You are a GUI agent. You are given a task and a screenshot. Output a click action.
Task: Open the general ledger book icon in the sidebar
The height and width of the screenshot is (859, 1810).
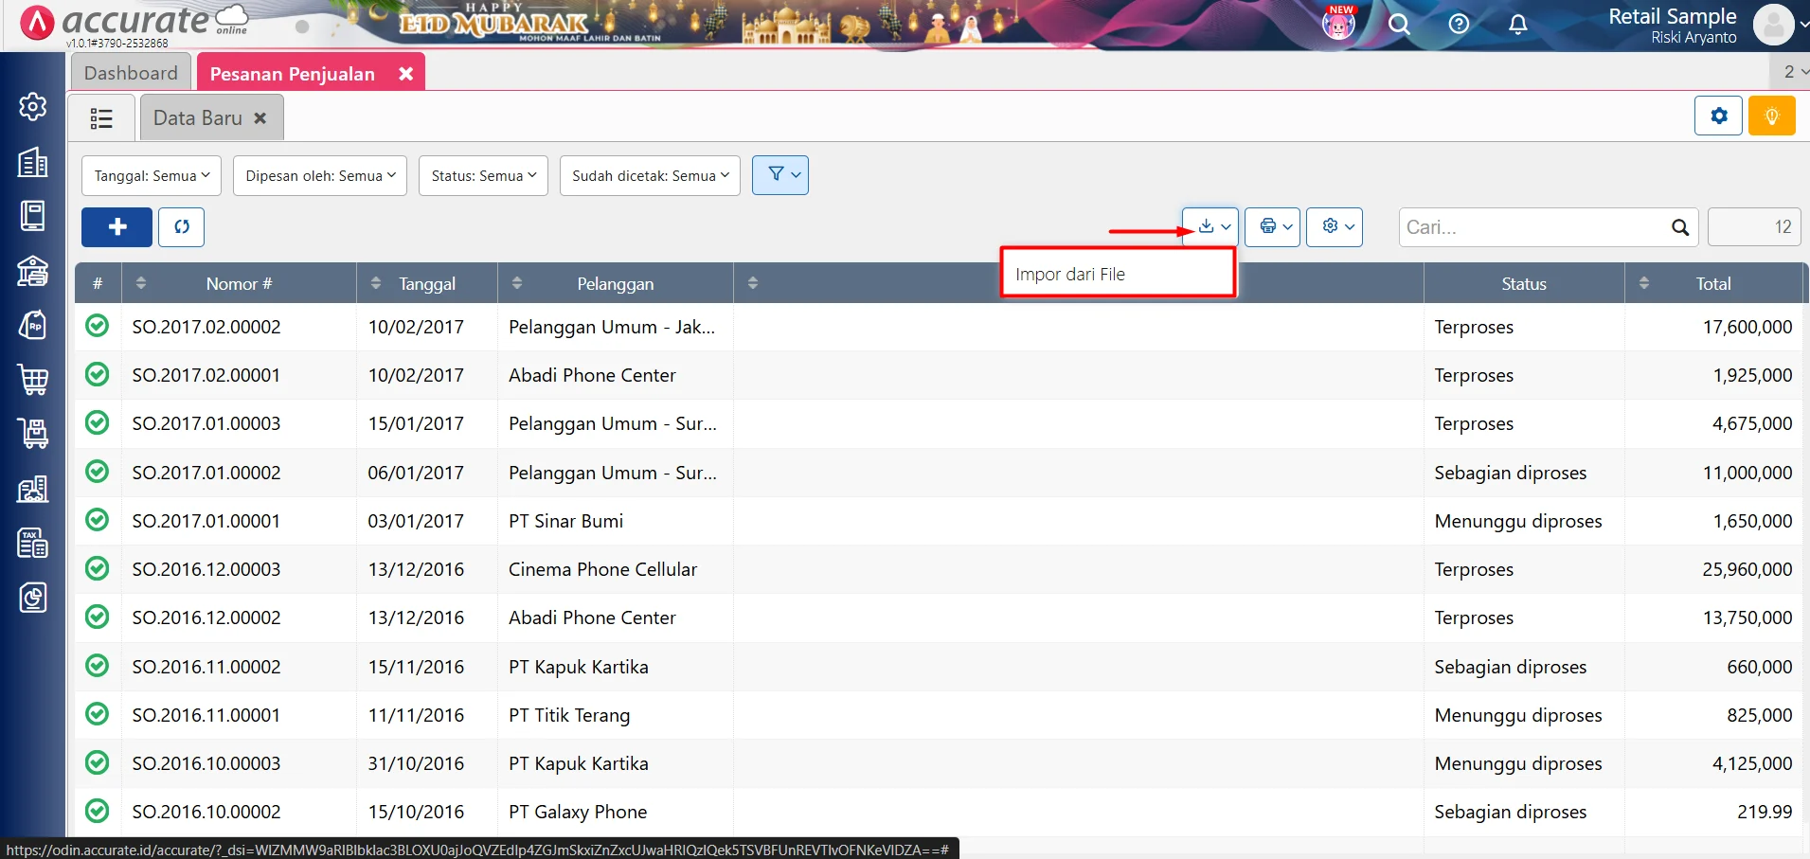click(33, 216)
